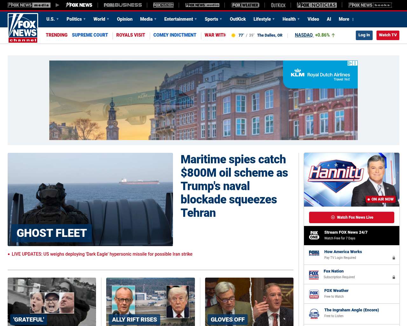
Task: Go to the Video section
Action: coord(313,19)
